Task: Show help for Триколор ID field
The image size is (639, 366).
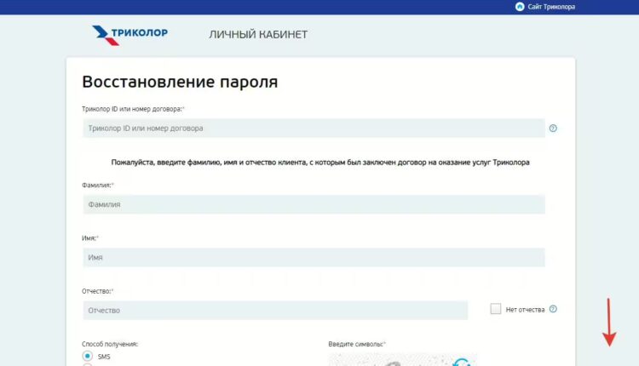Action: (553, 129)
